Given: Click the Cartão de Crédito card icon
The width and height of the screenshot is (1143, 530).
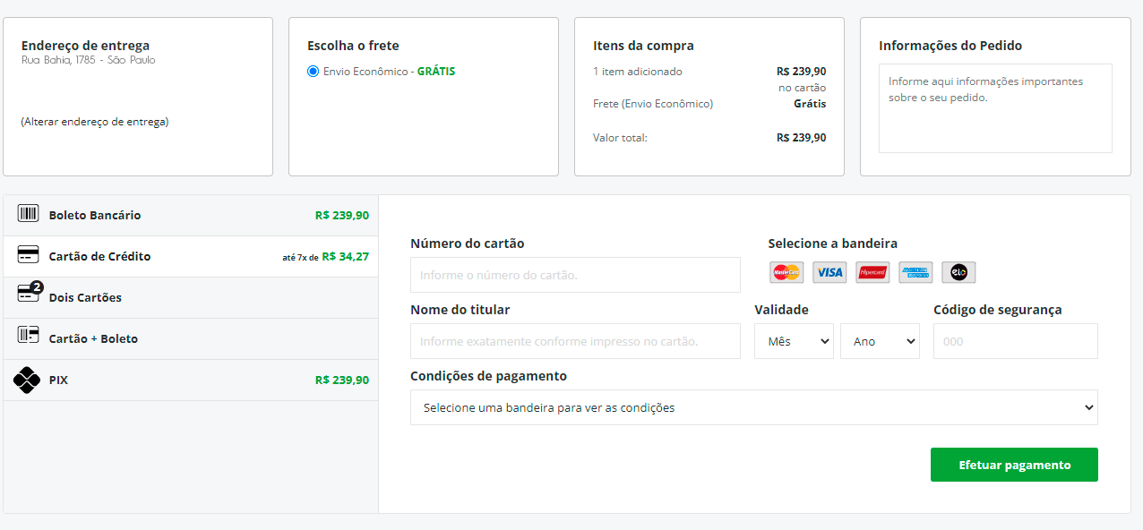Looking at the screenshot, I should coord(28,255).
